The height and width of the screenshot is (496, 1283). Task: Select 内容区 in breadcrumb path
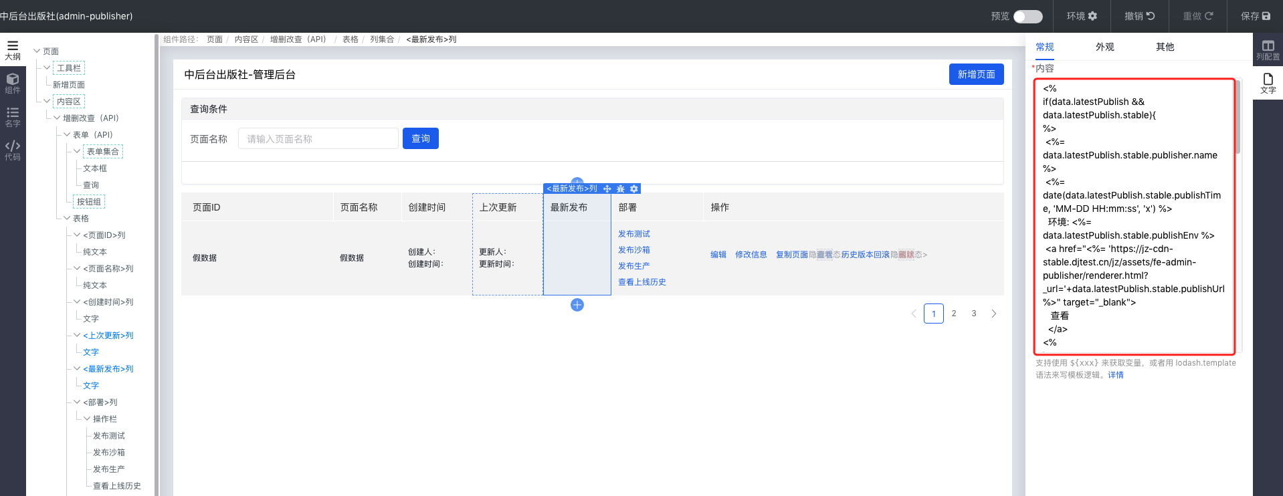coord(246,39)
